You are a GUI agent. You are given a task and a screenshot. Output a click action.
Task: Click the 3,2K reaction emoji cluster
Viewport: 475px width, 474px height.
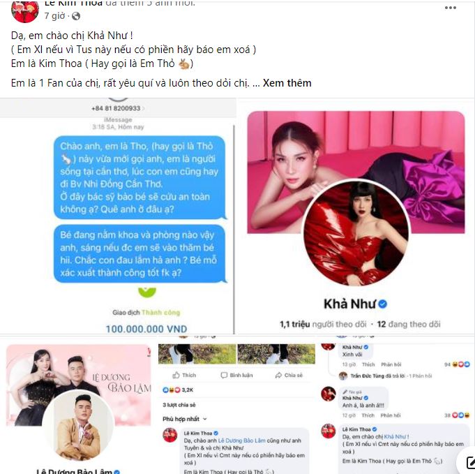click(x=172, y=390)
